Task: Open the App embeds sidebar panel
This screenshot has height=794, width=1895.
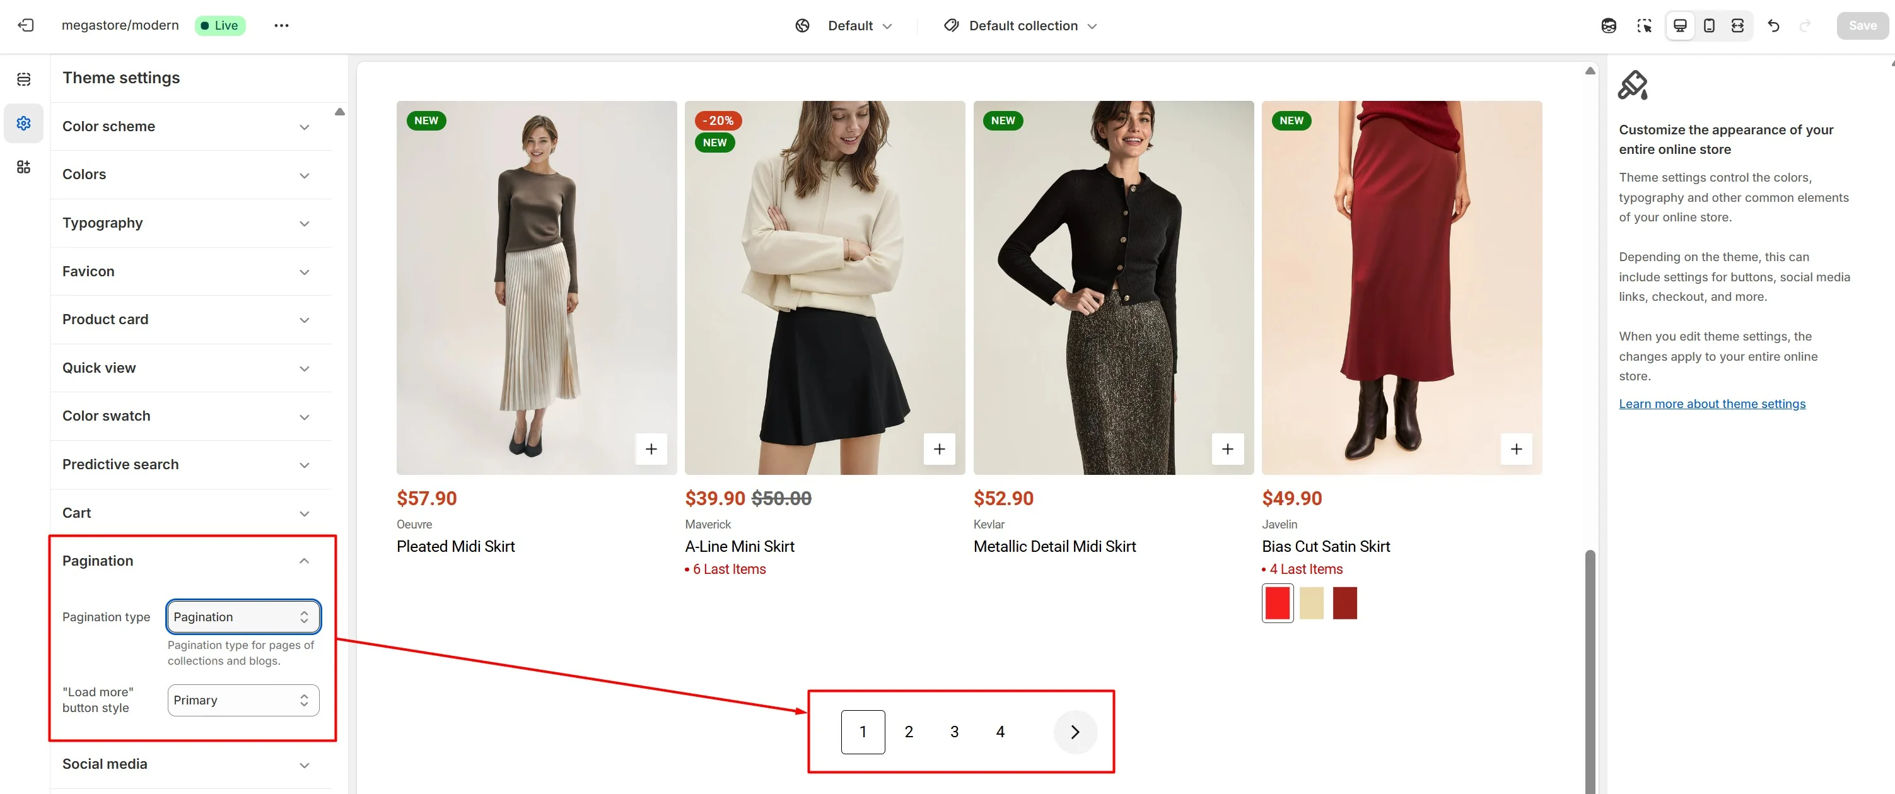Action: [x=23, y=167]
